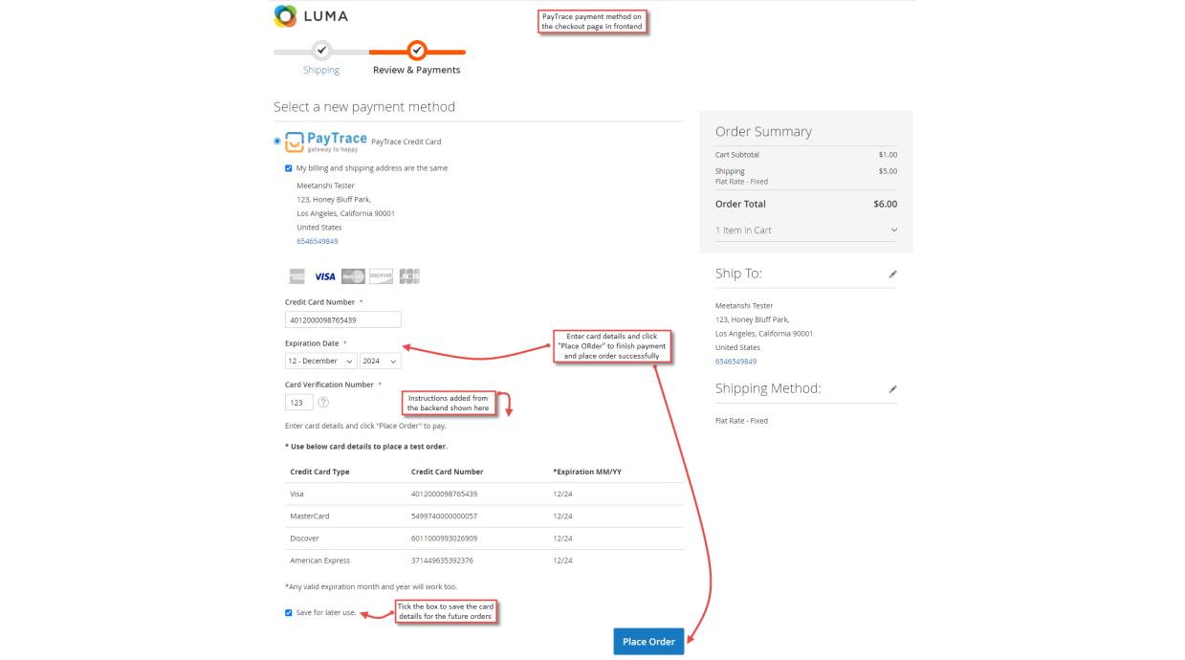Click into the Credit Card Number field
This screenshot has width=1185, height=660.
(x=342, y=320)
